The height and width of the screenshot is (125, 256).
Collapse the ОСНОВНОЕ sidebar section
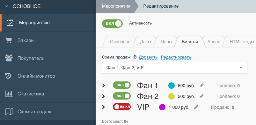tap(6, 6)
